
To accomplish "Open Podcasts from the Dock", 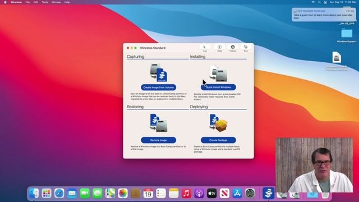I will tap(199, 193).
